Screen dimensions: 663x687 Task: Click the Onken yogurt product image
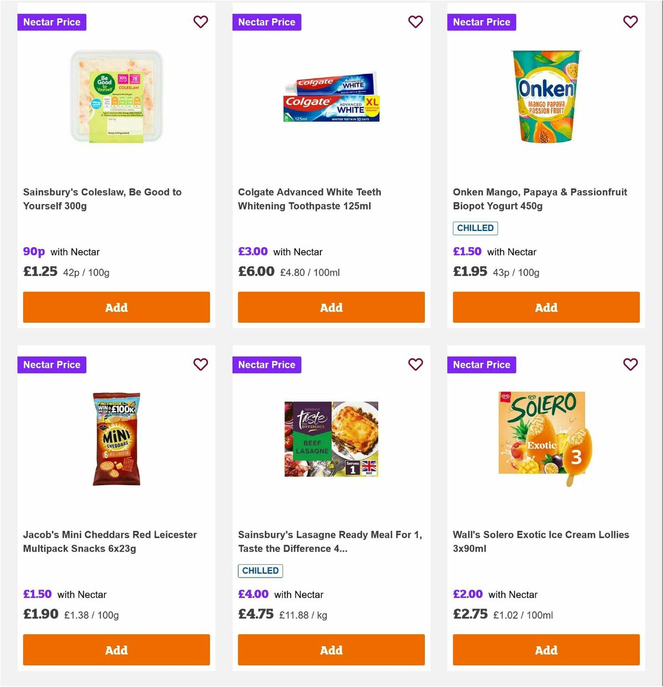(546, 97)
